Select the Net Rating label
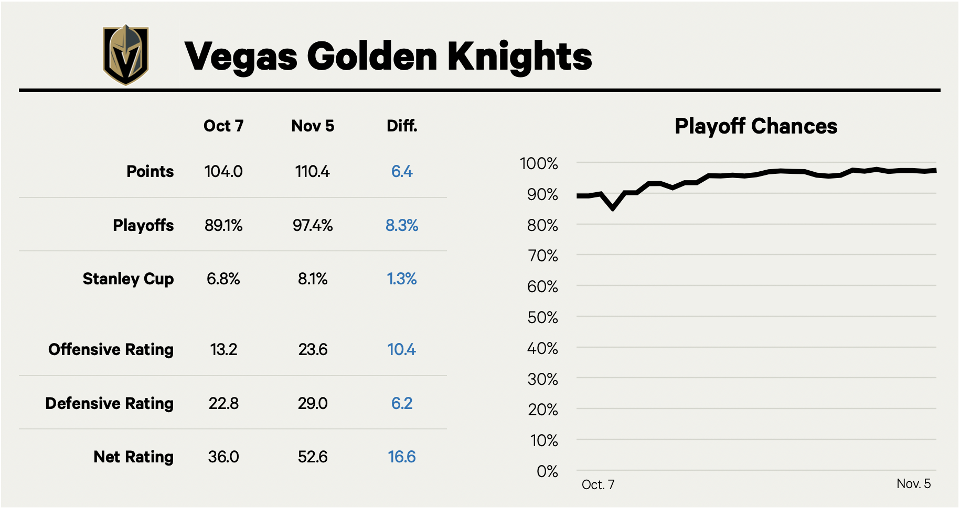The width and height of the screenshot is (960, 509). 133,457
